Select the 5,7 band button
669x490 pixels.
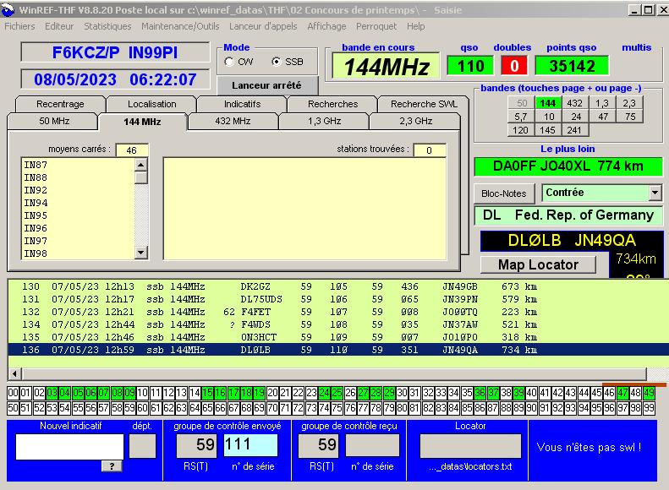(520, 117)
